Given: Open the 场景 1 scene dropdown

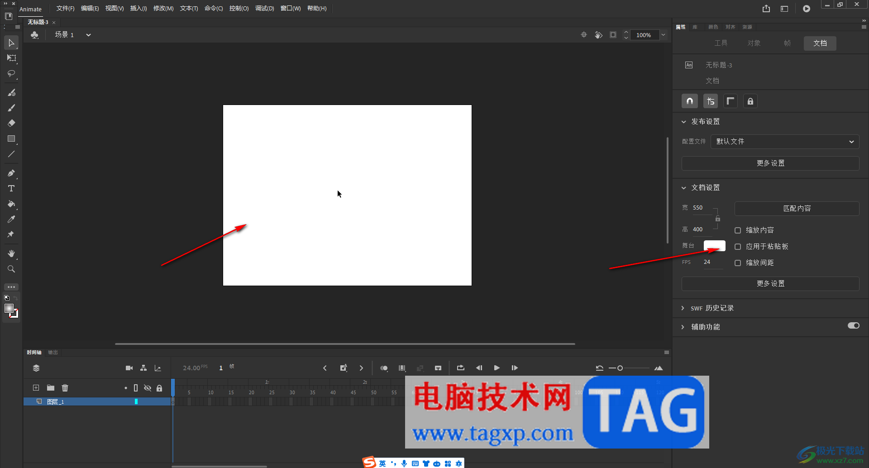Looking at the screenshot, I should [89, 35].
